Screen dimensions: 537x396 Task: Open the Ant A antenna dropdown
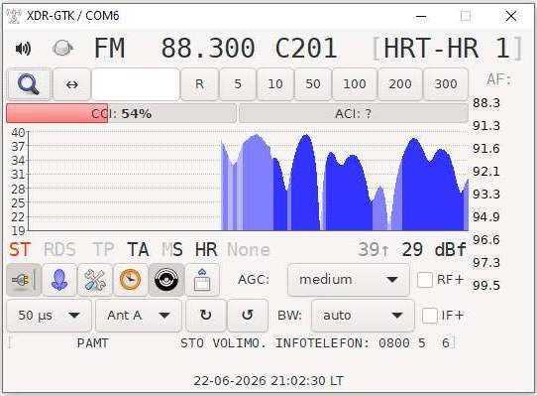(x=139, y=316)
